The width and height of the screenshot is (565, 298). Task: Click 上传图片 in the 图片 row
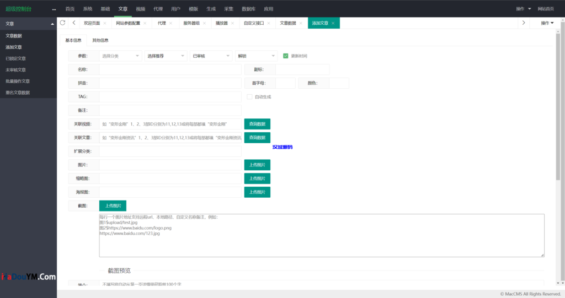point(257,165)
